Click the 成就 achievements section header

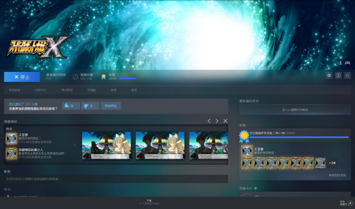(242, 125)
